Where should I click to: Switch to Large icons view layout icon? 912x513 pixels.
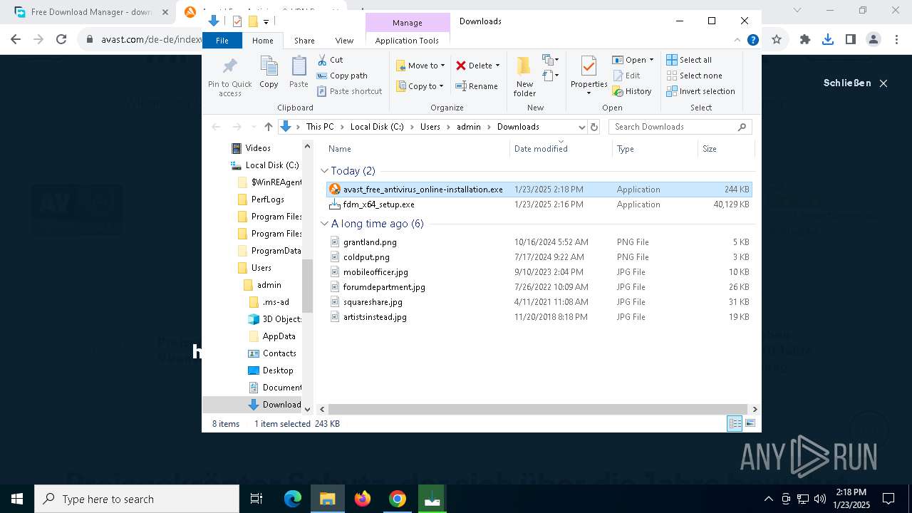(x=750, y=424)
